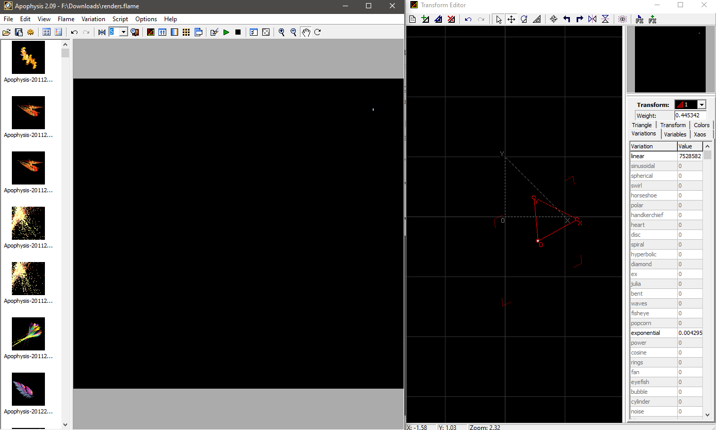The height and width of the screenshot is (430, 716).
Task: Open the Help menu
Action: click(x=170, y=19)
